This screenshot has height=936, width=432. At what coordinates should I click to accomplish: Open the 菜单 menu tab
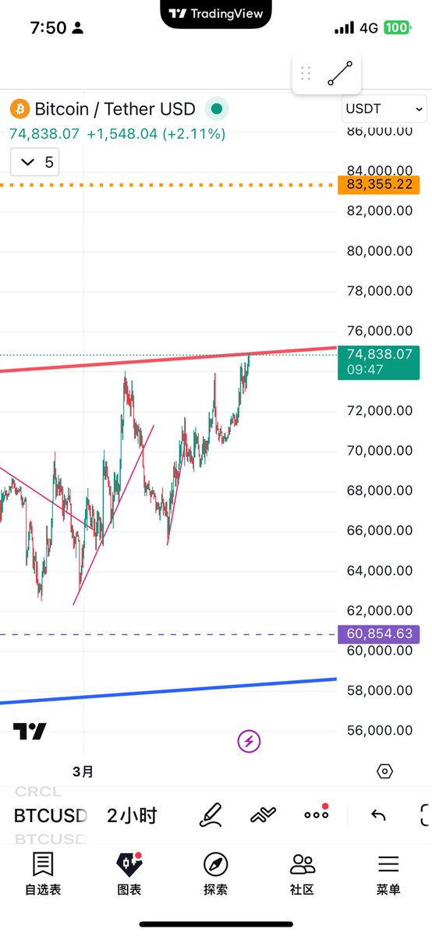[388, 874]
